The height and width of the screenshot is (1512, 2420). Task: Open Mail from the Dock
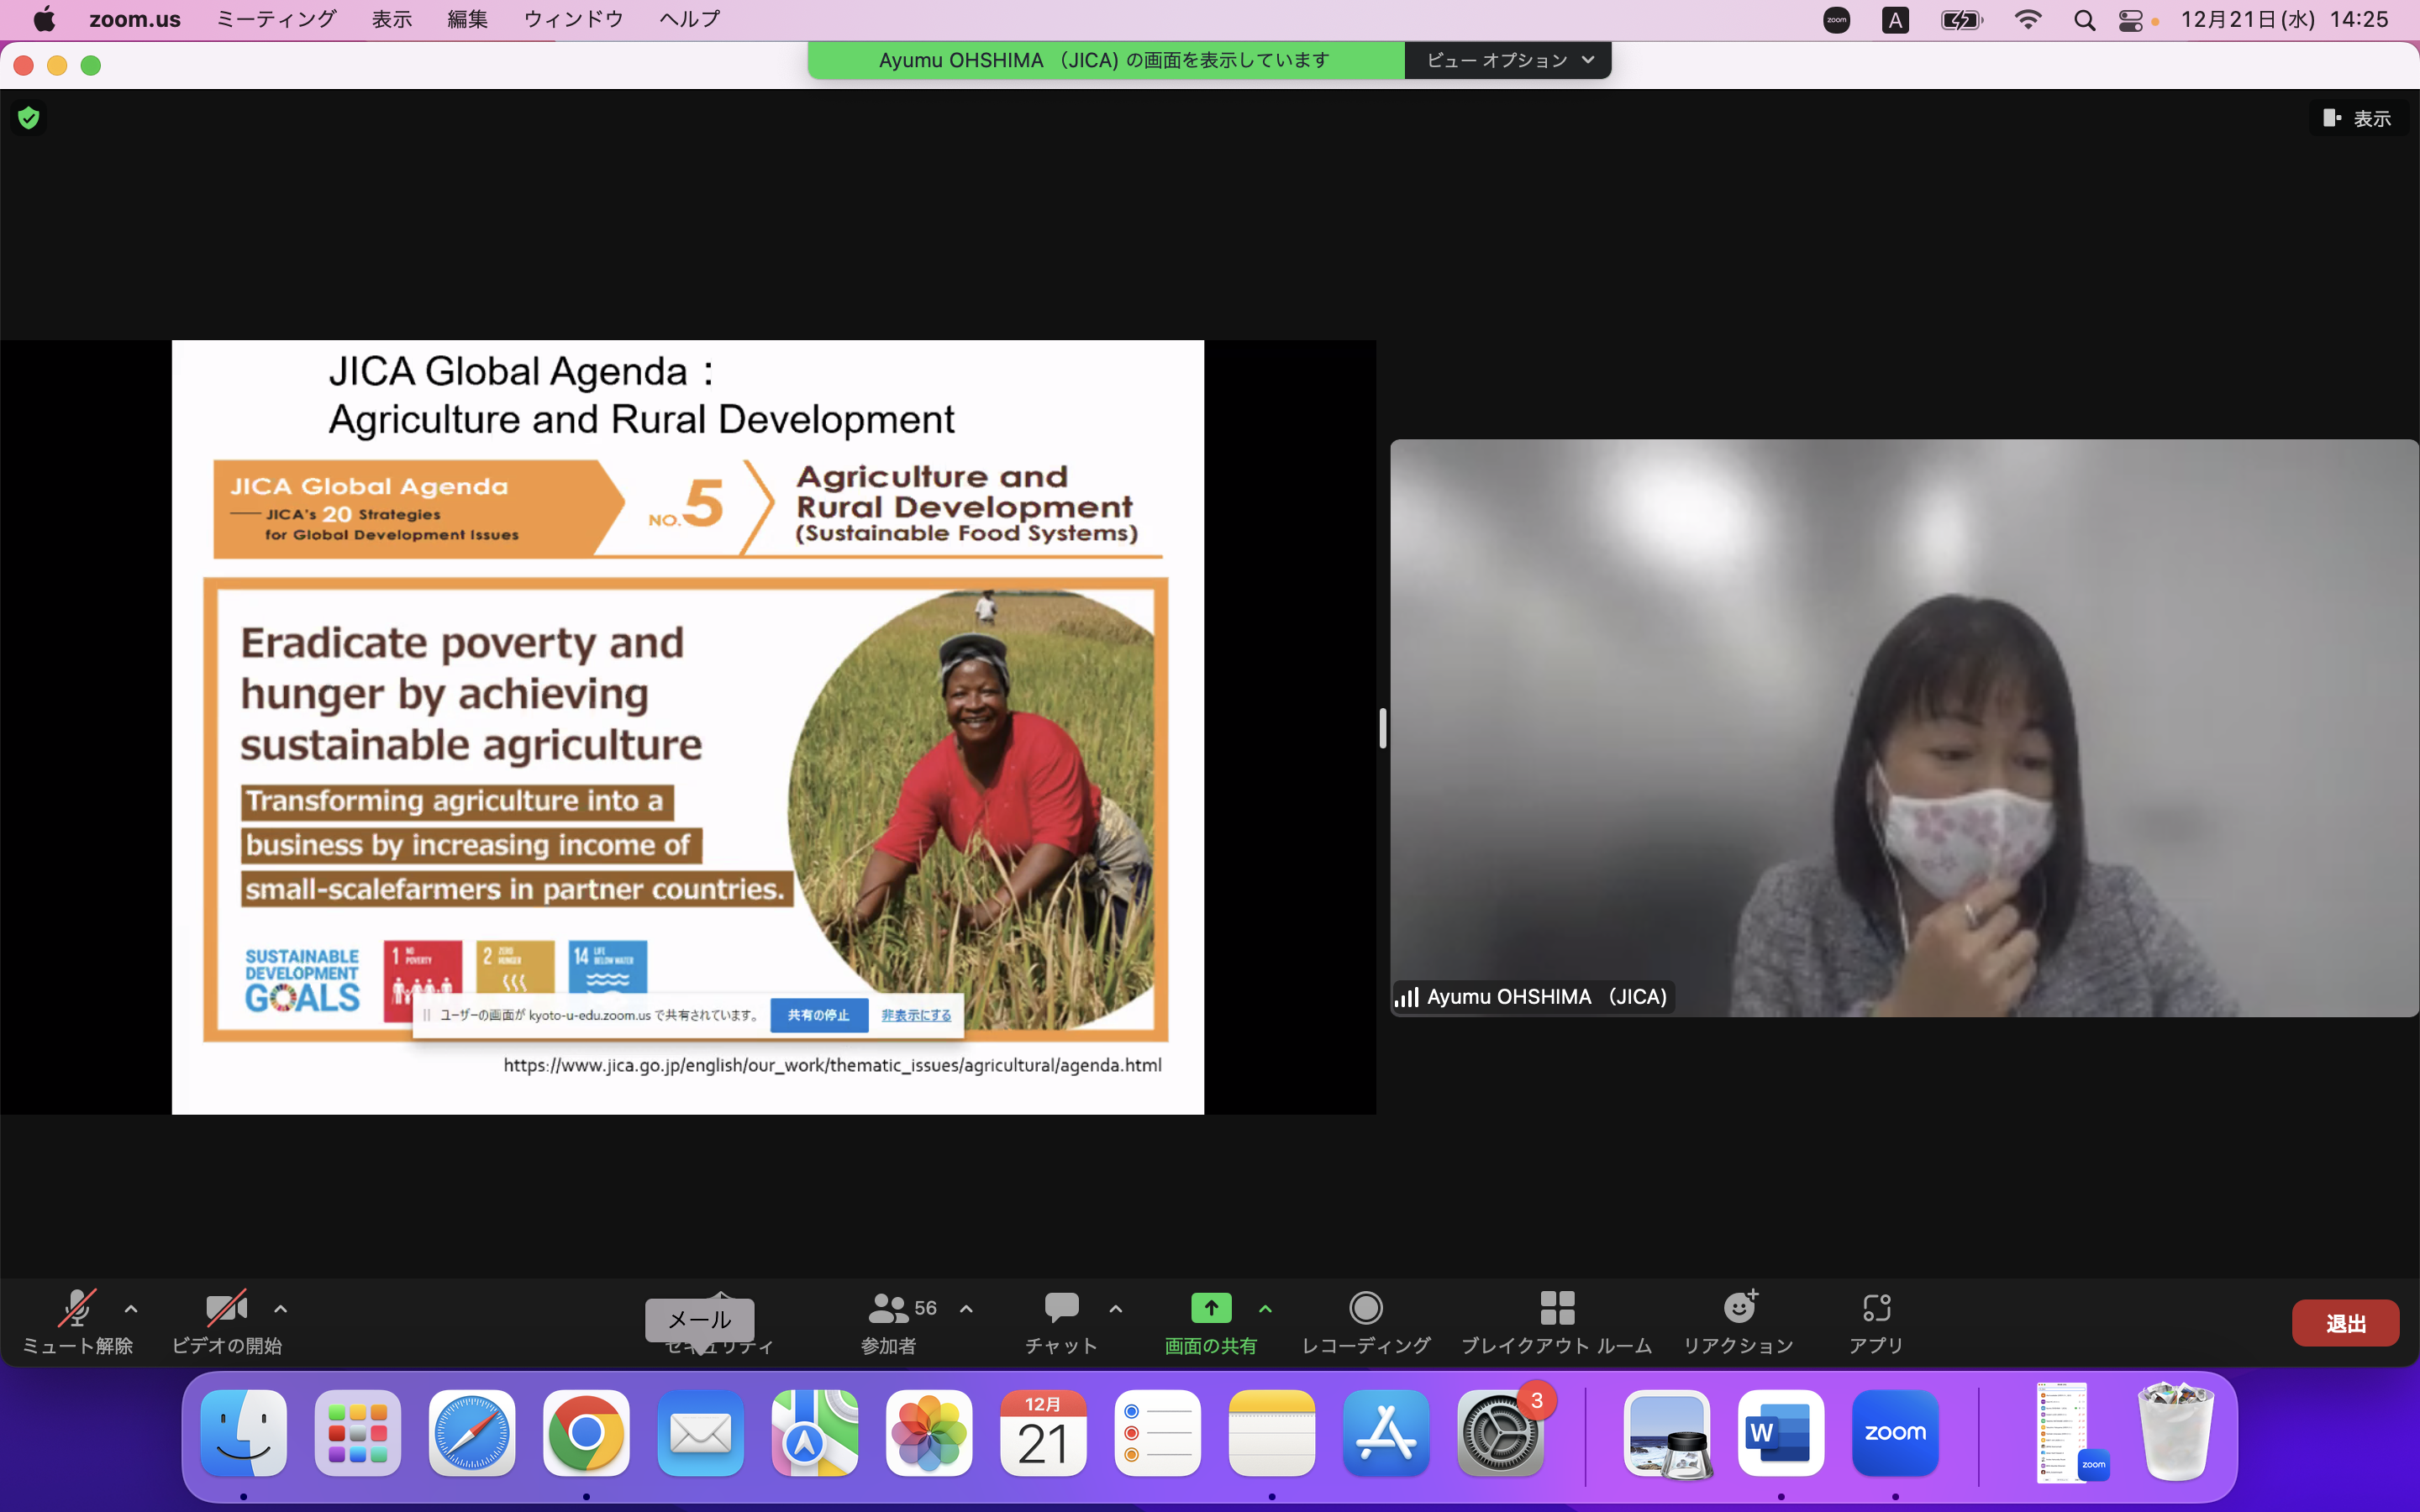point(700,1433)
